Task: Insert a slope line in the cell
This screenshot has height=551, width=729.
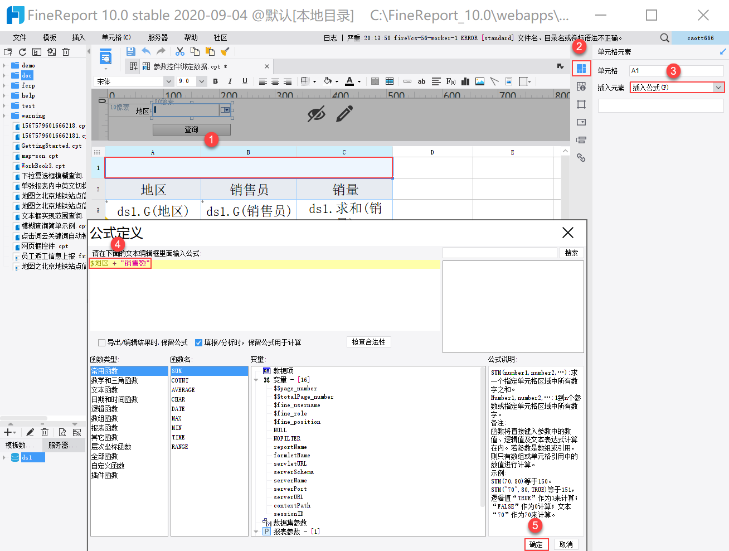Action: click(494, 81)
